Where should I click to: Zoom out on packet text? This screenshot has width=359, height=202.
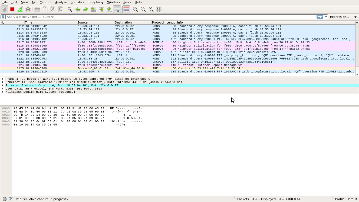pyautogui.click(x=143, y=9)
